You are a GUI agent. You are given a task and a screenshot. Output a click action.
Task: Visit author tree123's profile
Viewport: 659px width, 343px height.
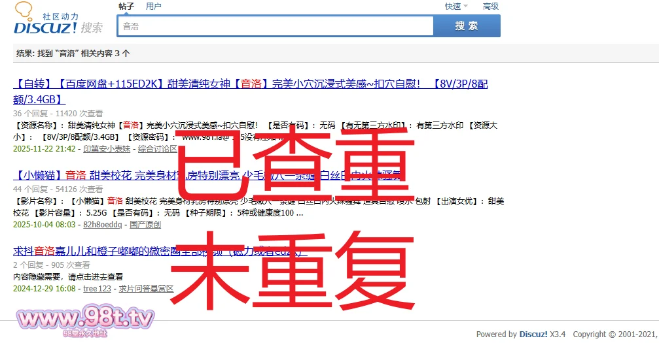97,288
